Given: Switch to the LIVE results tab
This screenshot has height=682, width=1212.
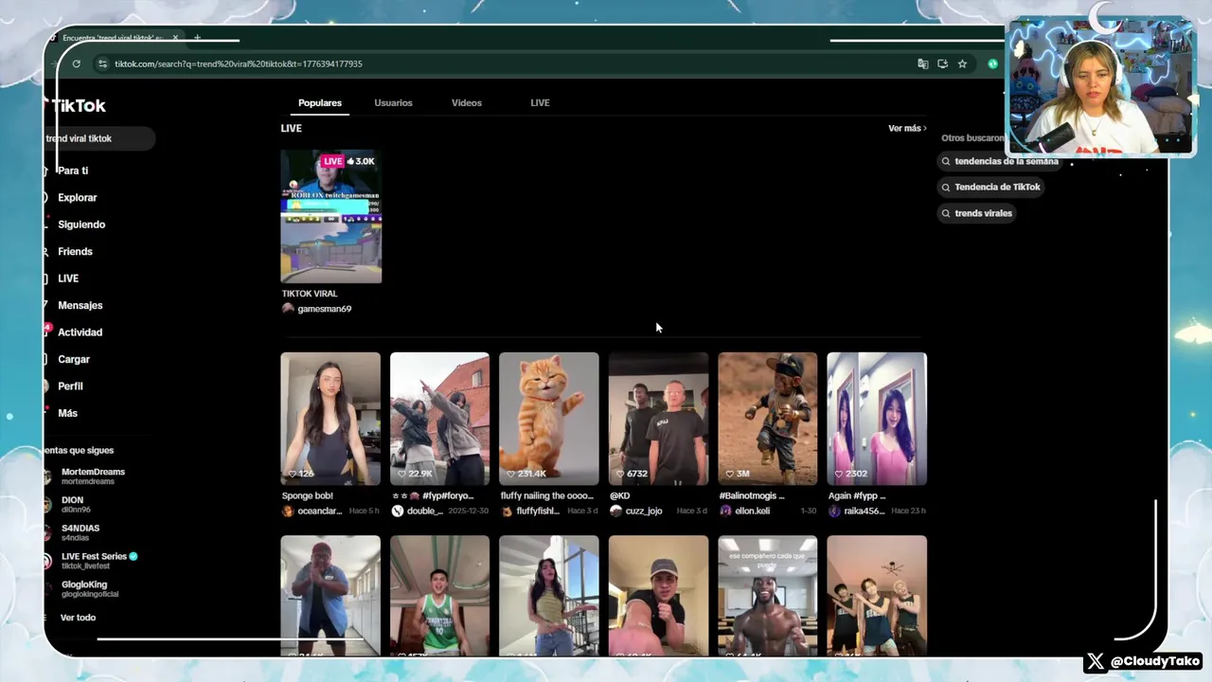Looking at the screenshot, I should (540, 103).
